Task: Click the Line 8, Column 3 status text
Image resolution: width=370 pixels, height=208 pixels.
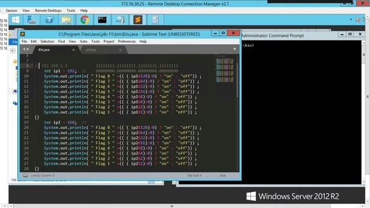Action: 42,176
